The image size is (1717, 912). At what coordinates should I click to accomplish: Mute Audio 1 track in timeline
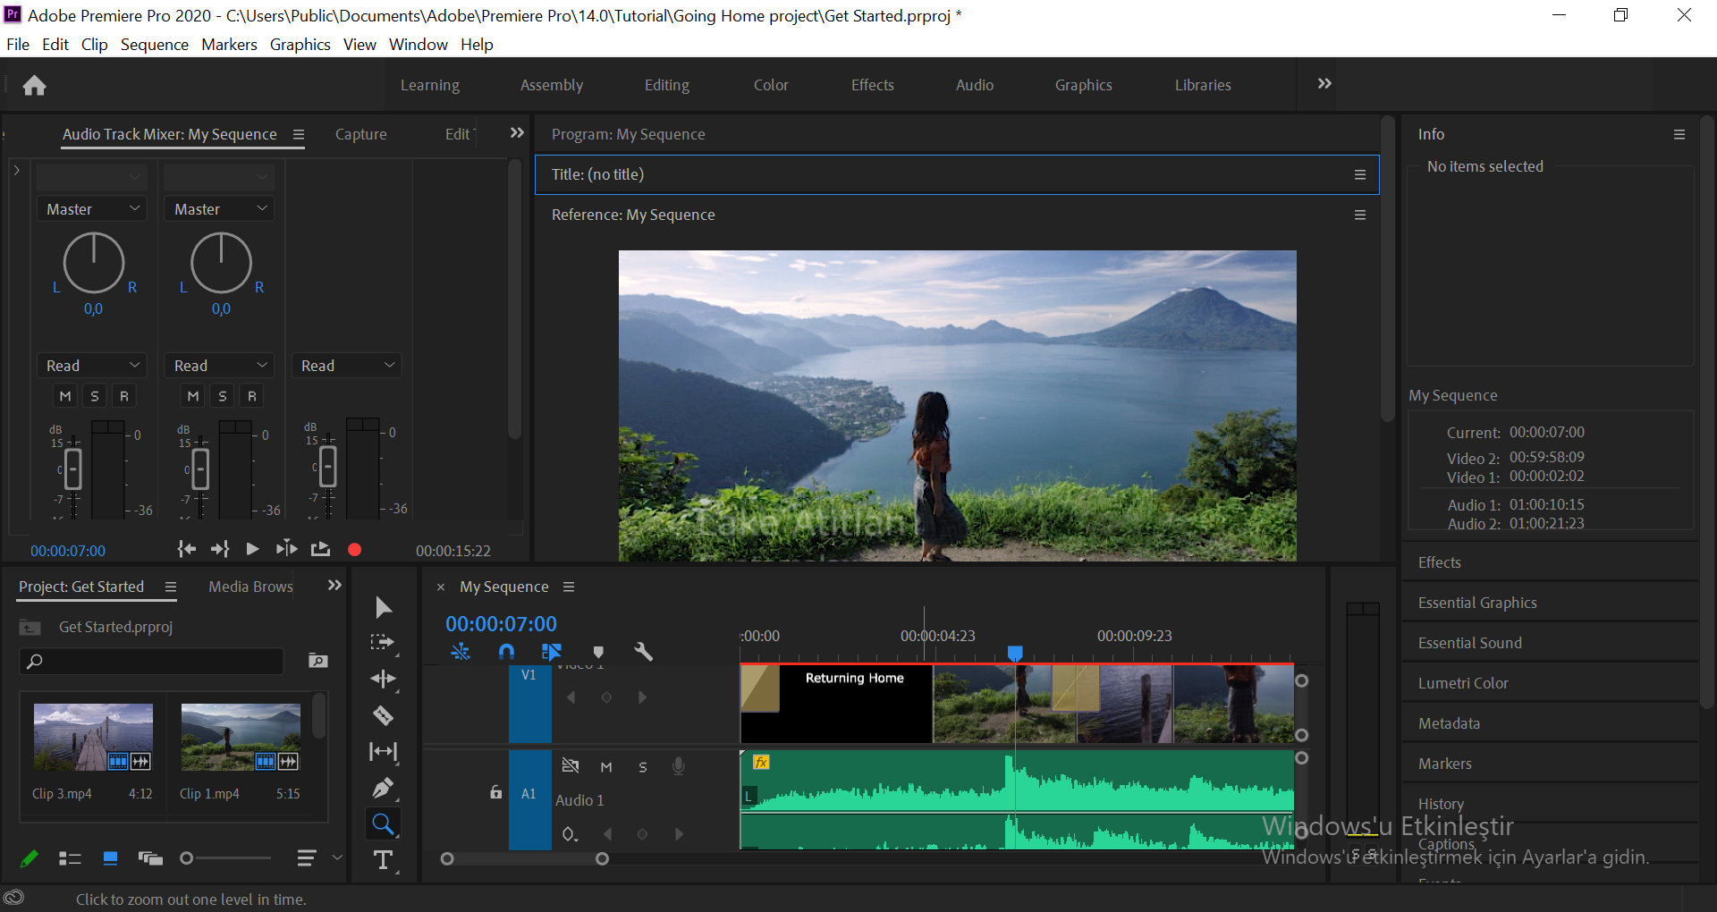click(606, 767)
